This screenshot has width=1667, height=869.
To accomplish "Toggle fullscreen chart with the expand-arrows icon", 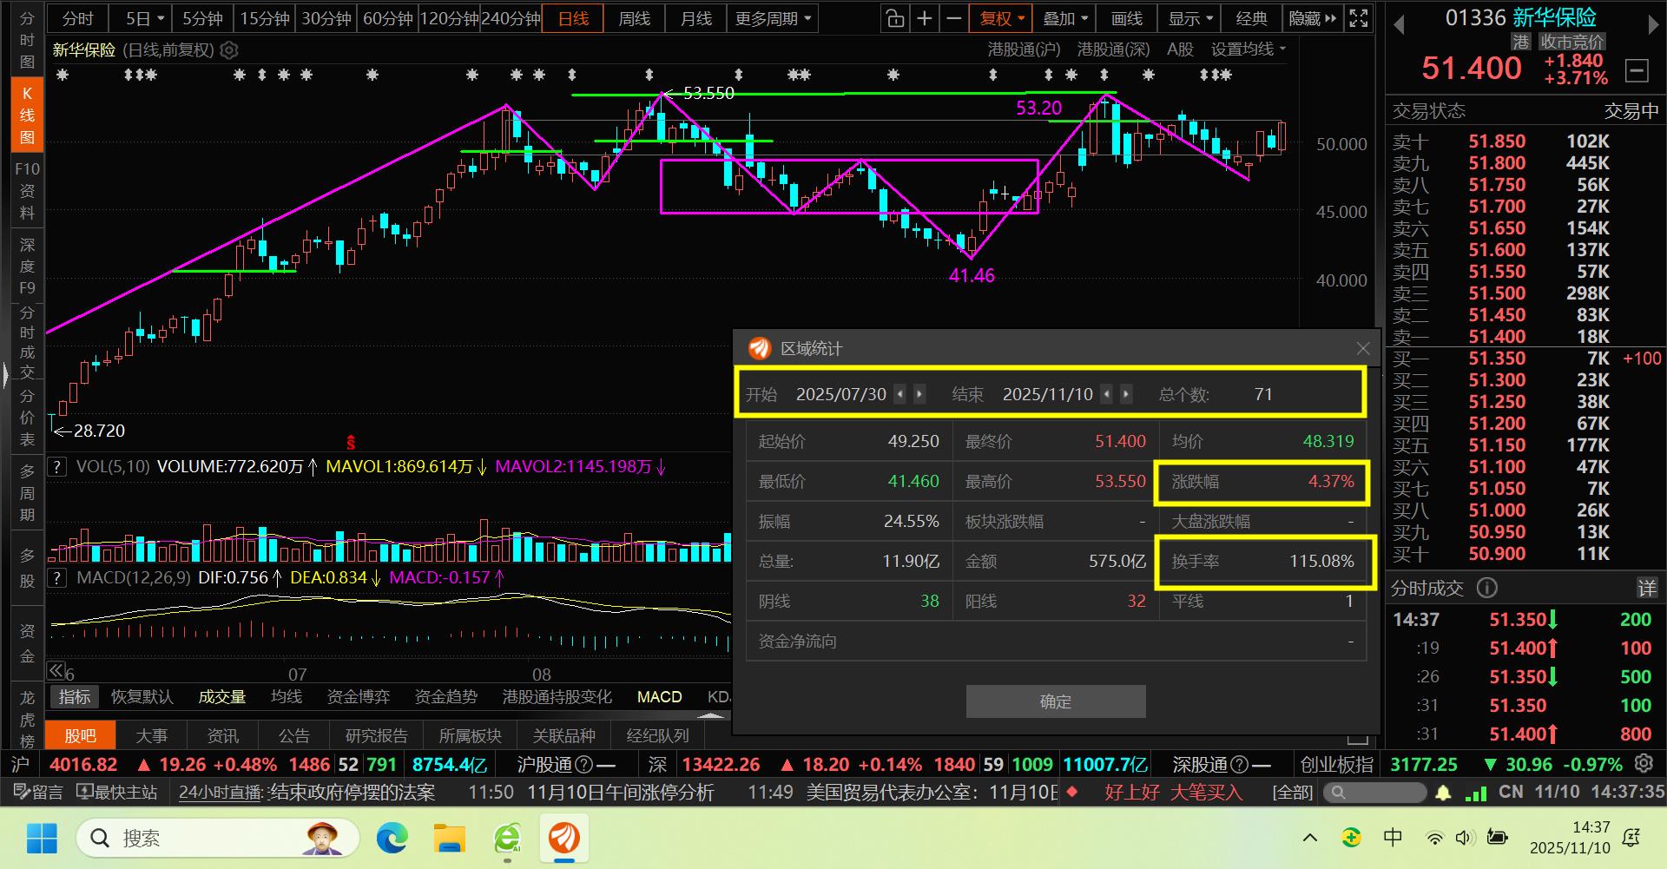I will pos(1359,18).
